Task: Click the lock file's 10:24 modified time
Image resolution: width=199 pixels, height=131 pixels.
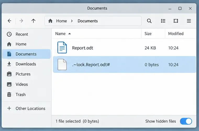Action: (173, 65)
